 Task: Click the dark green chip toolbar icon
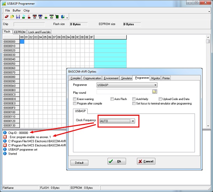[57, 17]
